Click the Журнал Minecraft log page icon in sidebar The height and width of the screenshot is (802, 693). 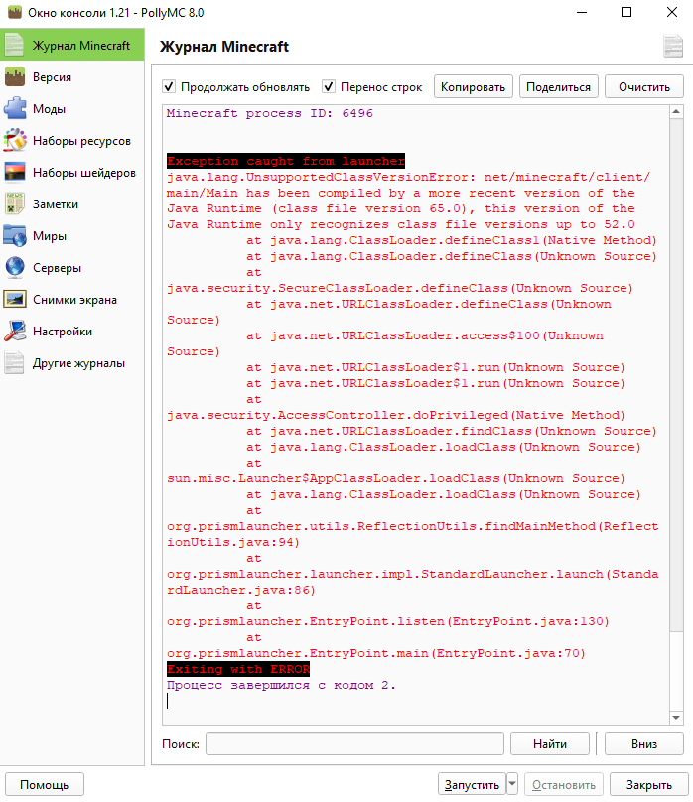tap(14, 45)
